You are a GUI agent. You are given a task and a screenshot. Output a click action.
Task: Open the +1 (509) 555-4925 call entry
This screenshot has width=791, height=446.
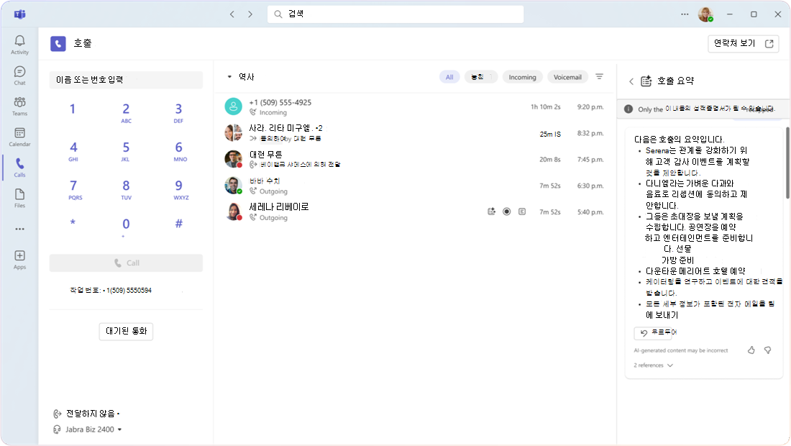(x=415, y=107)
